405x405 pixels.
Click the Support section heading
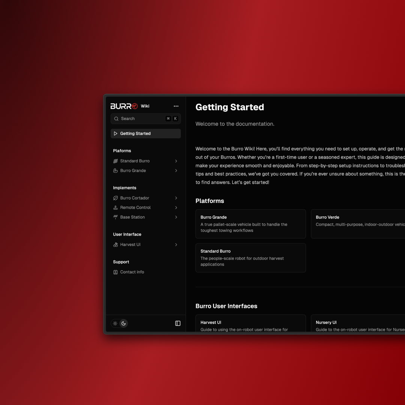[121, 262]
